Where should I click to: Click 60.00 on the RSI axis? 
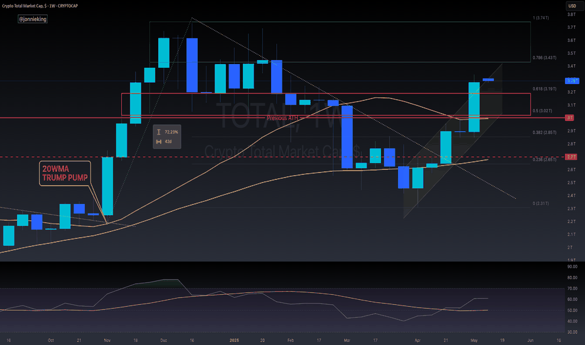tap(572, 299)
